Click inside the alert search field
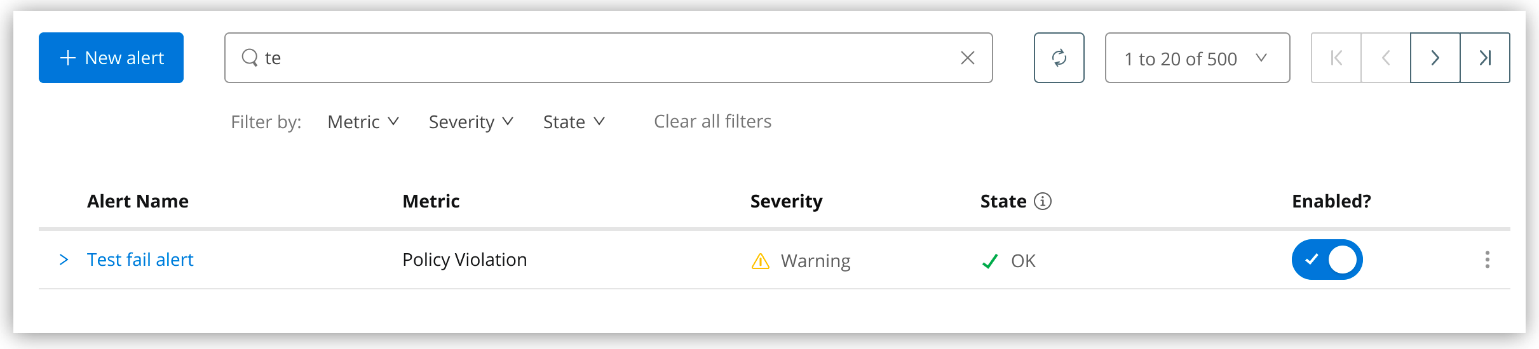 pyautogui.click(x=604, y=58)
